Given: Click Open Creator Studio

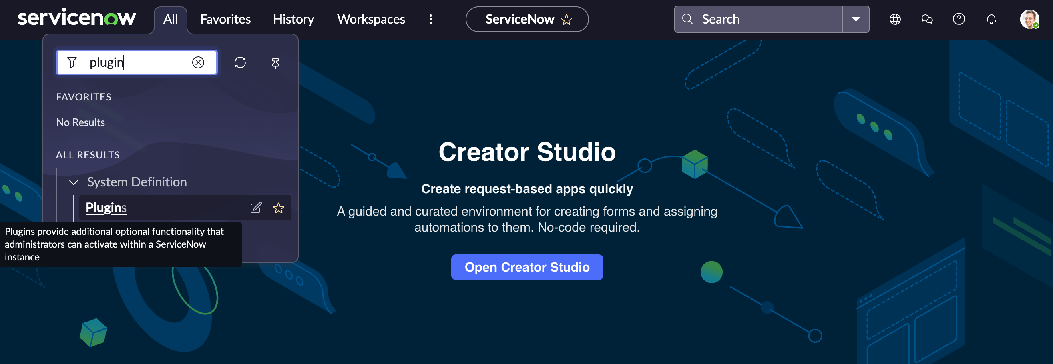Looking at the screenshot, I should click(x=527, y=267).
